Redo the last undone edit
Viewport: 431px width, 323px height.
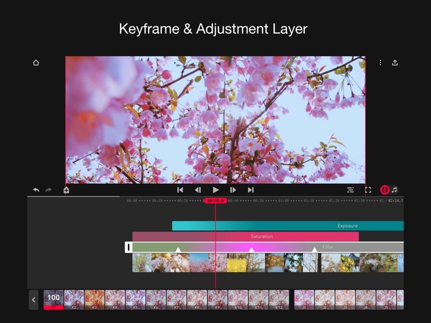49,190
